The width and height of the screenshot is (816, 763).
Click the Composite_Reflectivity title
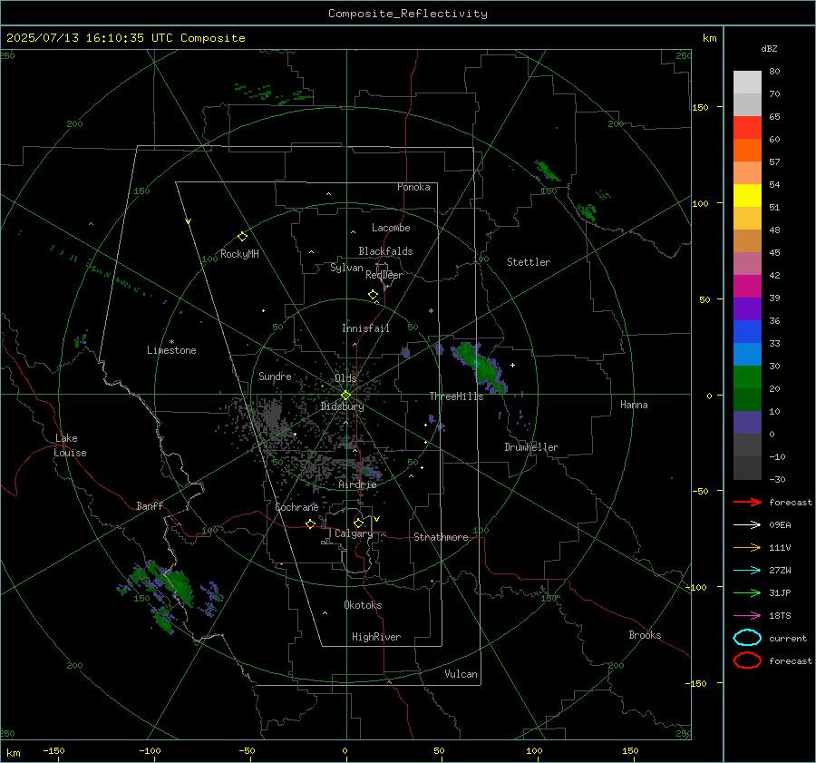(x=408, y=14)
